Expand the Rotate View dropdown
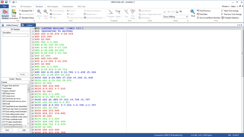This screenshot has height=137, width=244. [x=98, y=14]
